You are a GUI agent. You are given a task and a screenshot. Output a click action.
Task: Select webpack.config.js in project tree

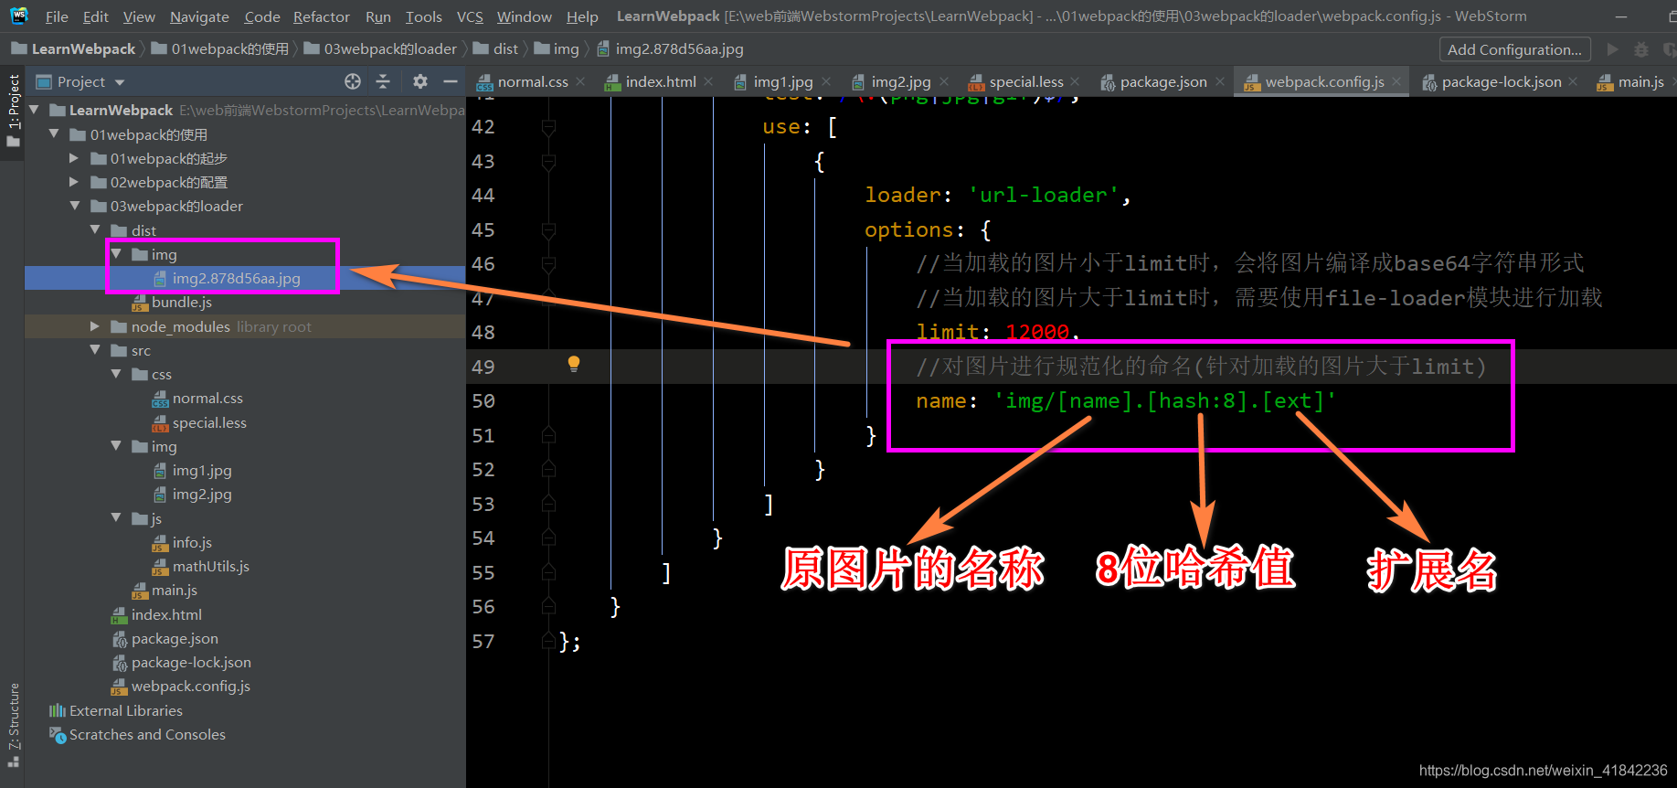(x=190, y=686)
